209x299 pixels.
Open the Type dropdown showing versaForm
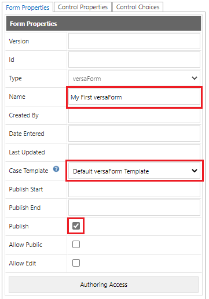(x=134, y=79)
